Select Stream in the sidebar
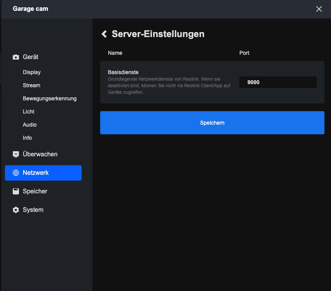Image resolution: width=331 pixels, height=291 pixels. click(x=31, y=85)
